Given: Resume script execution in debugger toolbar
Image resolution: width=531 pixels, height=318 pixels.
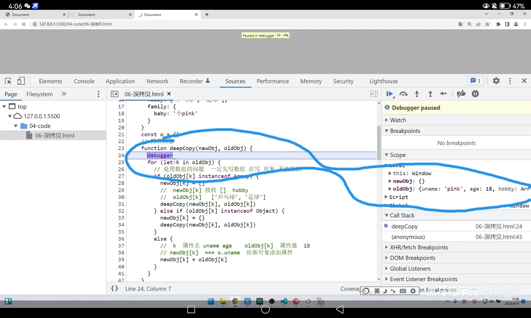Looking at the screenshot, I should point(389,94).
